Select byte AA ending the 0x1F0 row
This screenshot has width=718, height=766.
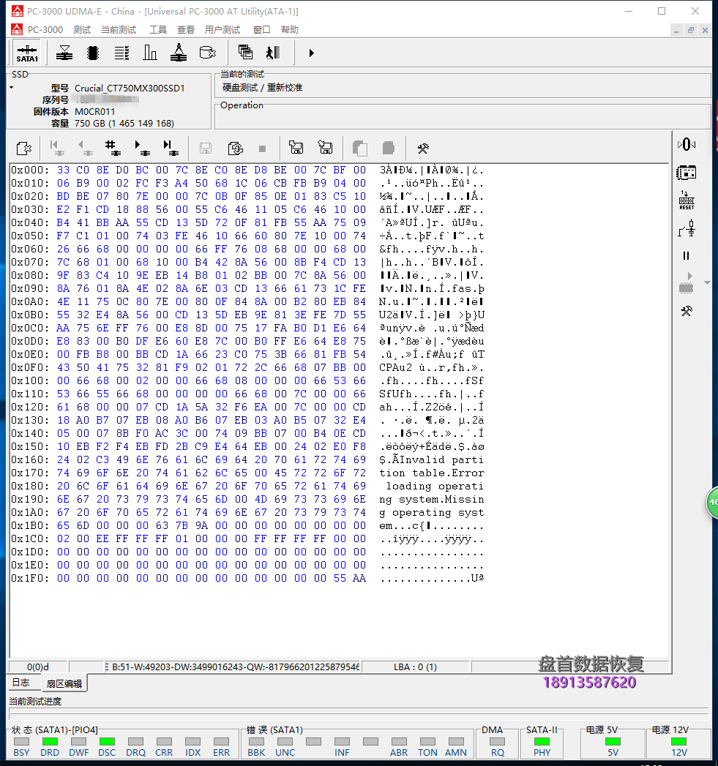coord(359,578)
